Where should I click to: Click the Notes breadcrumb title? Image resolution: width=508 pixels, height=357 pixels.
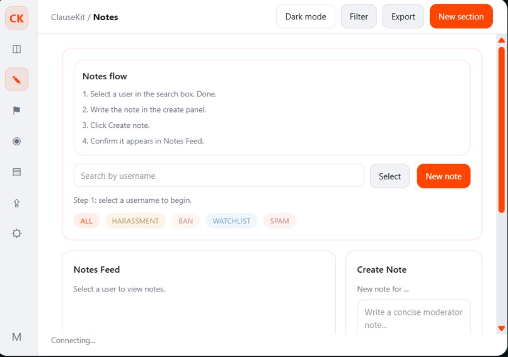pos(106,17)
